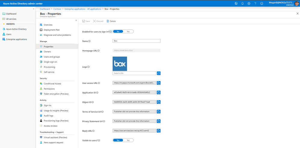Open the help question mark

click(x=255, y=3)
